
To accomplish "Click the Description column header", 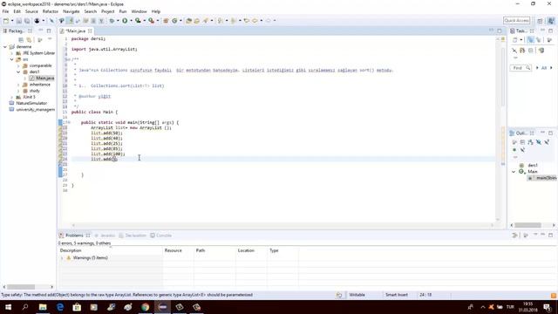I will (x=111, y=250).
